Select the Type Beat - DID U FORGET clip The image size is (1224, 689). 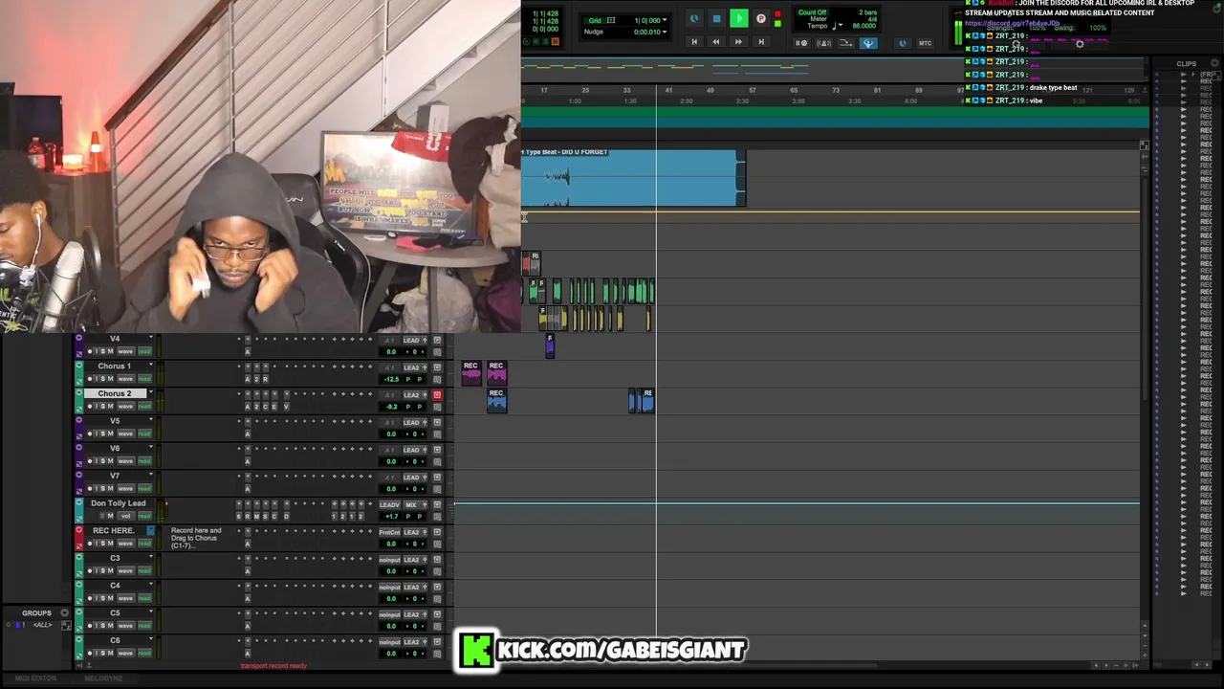coord(632,177)
